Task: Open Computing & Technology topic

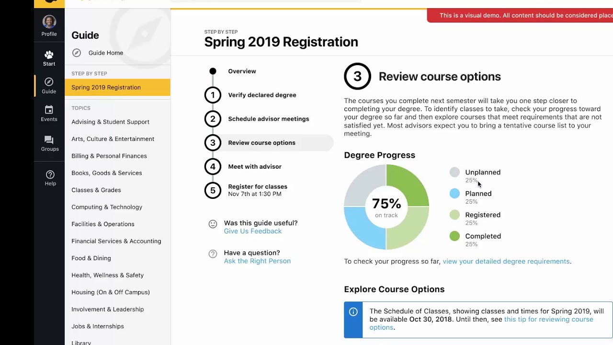Action: (x=107, y=207)
